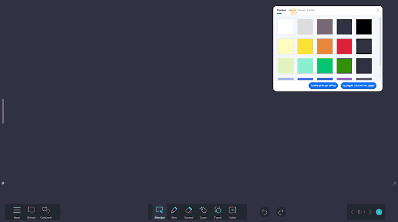Pick the mint aqua swatch

(x=305, y=66)
